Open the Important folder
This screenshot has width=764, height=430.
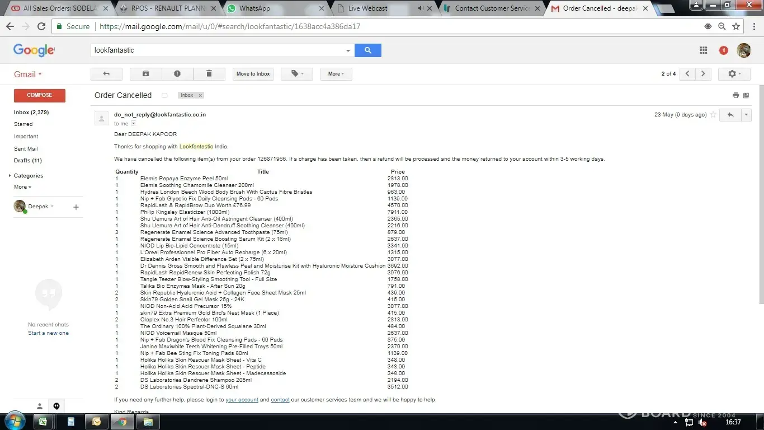click(x=26, y=137)
